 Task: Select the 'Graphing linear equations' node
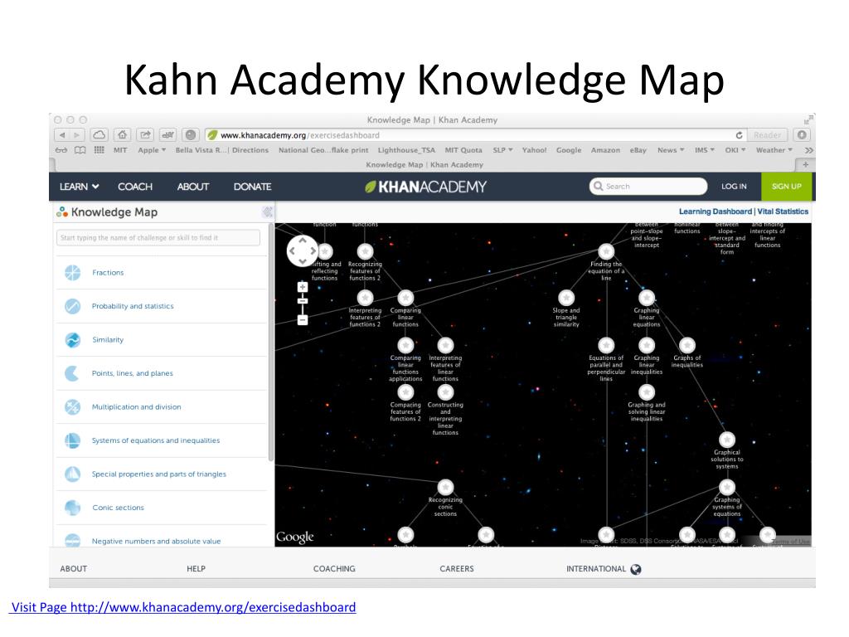coord(647,298)
